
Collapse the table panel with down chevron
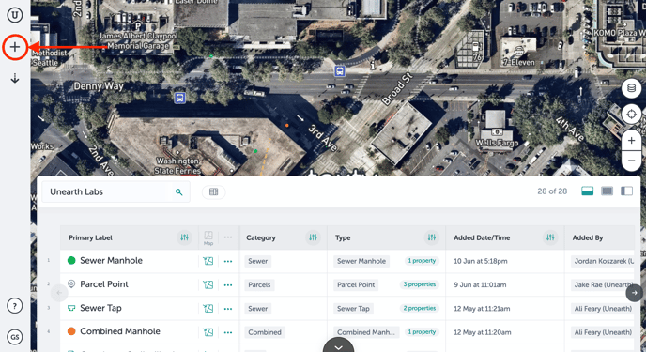coord(338,345)
